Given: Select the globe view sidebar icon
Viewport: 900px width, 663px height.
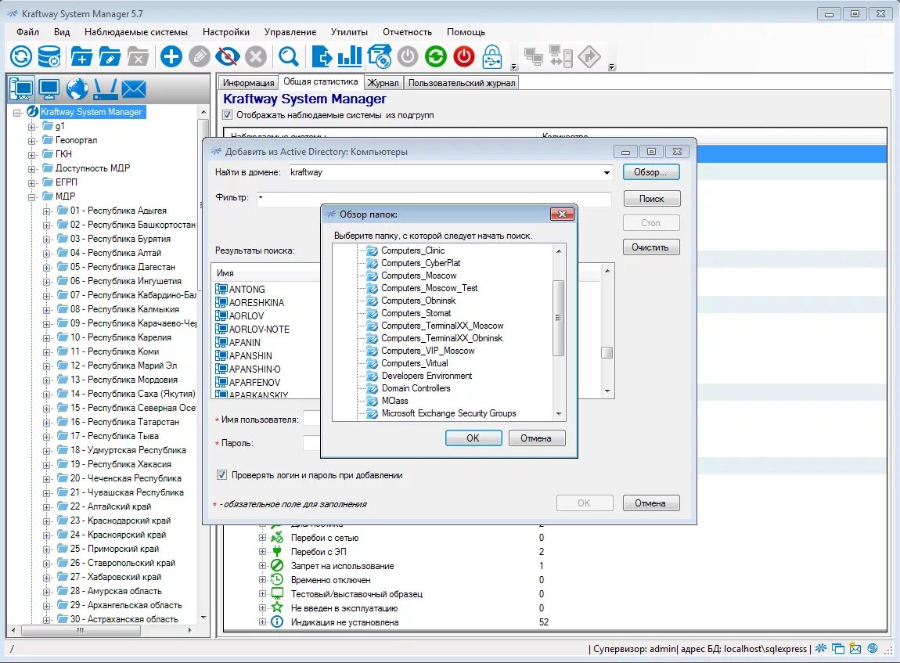Looking at the screenshot, I should [77, 88].
